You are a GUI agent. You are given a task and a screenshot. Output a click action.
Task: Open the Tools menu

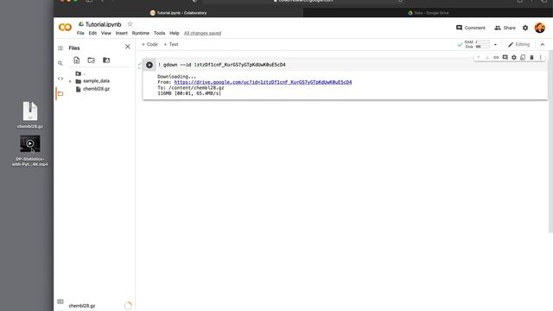[x=159, y=33]
